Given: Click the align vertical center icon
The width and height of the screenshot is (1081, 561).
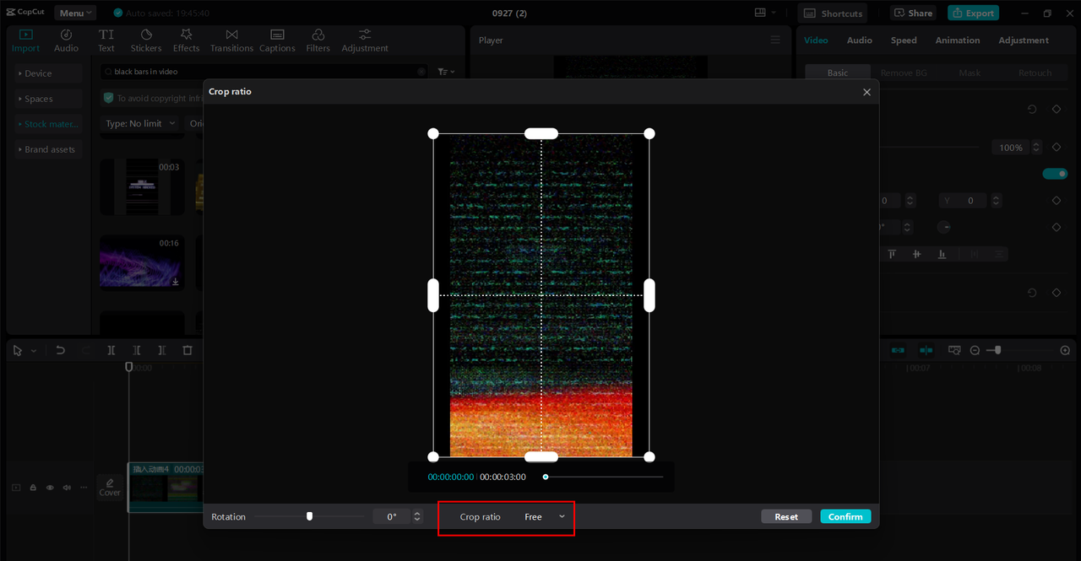Looking at the screenshot, I should pyautogui.click(x=916, y=254).
